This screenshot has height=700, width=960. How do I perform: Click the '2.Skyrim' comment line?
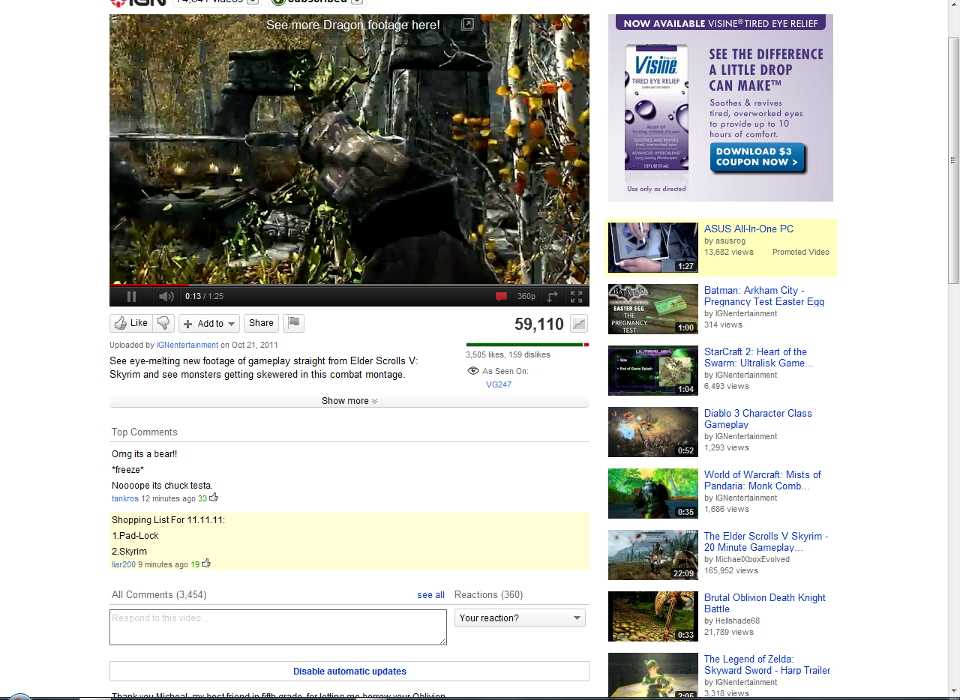(129, 552)
